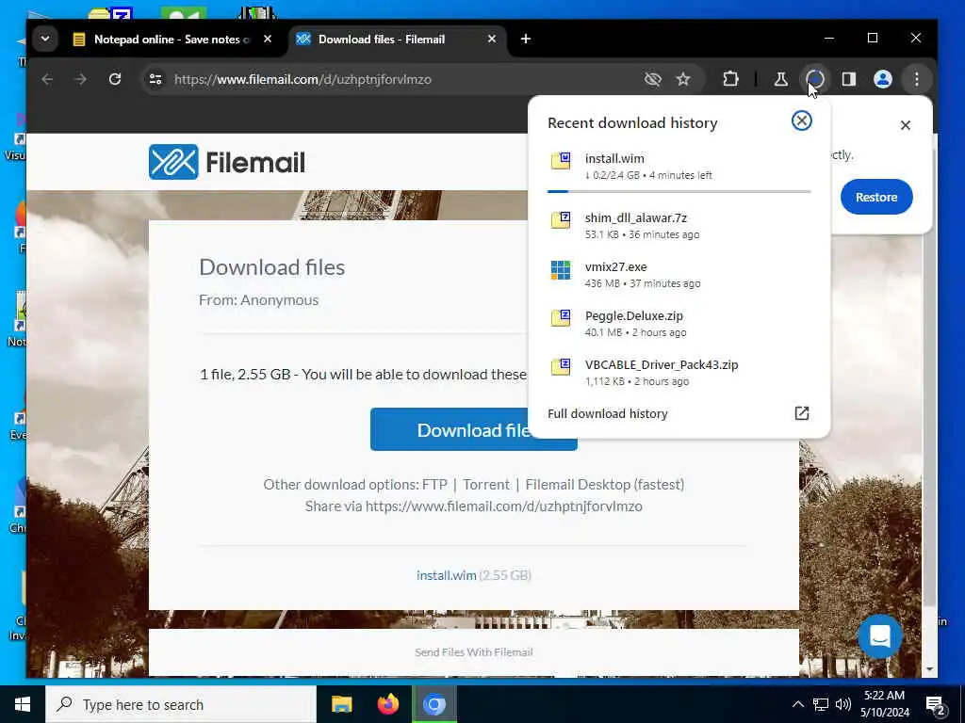
Task: Open the notification center icon
Action: coord(936,704)
